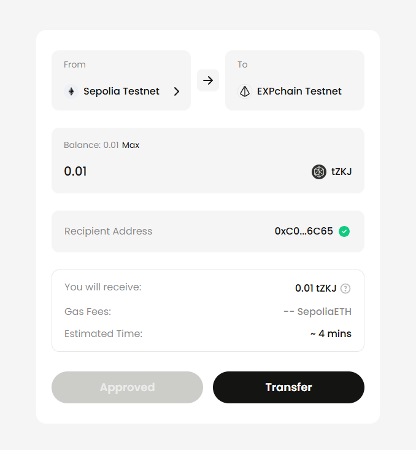Click the 0.01 tZKJ receive amount
Viewport: 416px width, 450px height.
pyautogui.click(x=315, y=289)
